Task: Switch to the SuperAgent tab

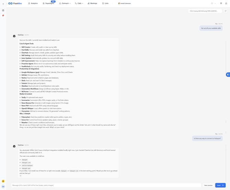Action: tap(49, 3)
